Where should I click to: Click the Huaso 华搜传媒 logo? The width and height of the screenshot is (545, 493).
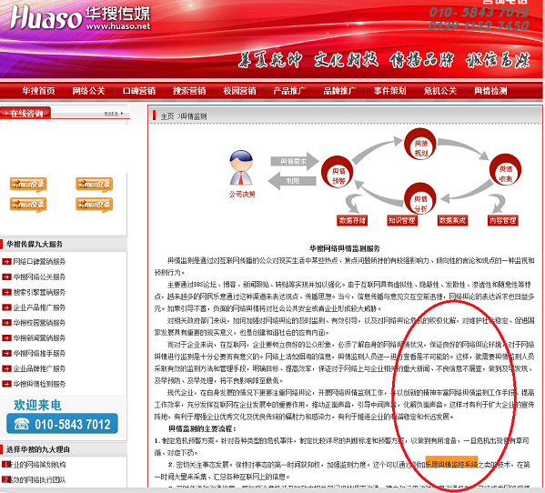[81, 18]
